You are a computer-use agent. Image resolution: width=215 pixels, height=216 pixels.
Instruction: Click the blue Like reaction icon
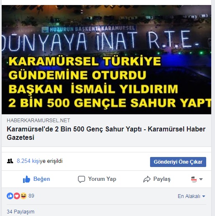coord(10,196)
